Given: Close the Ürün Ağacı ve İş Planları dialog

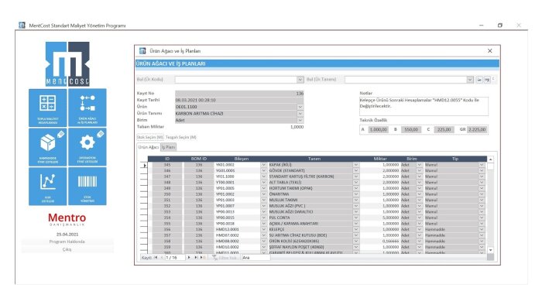Looking at the screenshot, I should coord(490,51).
